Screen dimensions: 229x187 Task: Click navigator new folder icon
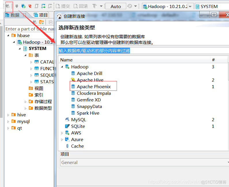(x=41, y=22)
